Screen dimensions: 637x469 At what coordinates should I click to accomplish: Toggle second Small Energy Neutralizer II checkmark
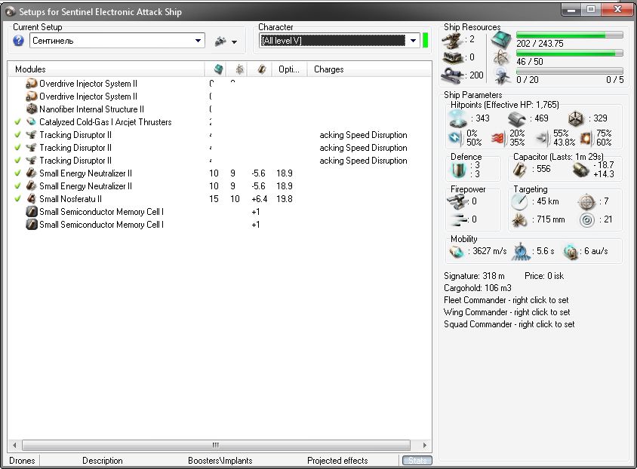coord(17,186)
